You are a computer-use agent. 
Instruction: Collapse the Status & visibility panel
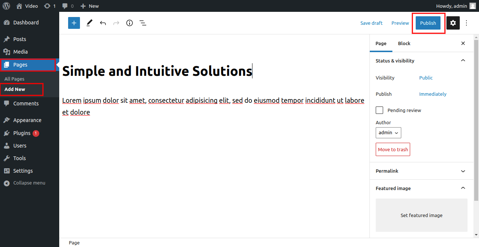tap(463, 61)
